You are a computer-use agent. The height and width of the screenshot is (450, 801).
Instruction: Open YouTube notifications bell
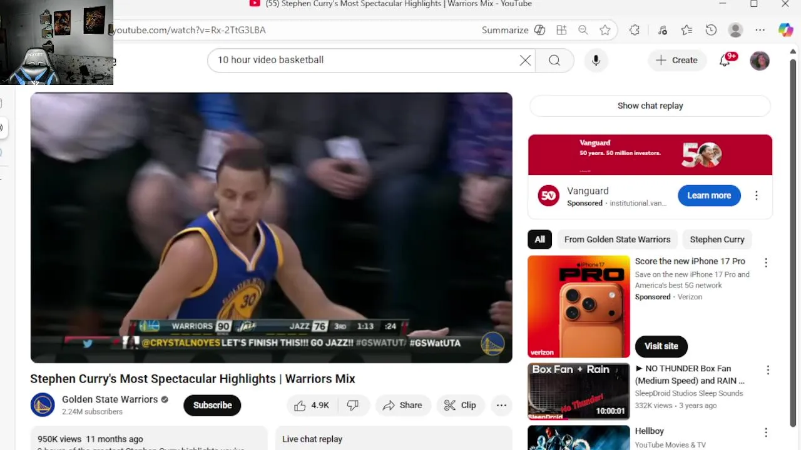pyautogui.click(x=725, y=61)
